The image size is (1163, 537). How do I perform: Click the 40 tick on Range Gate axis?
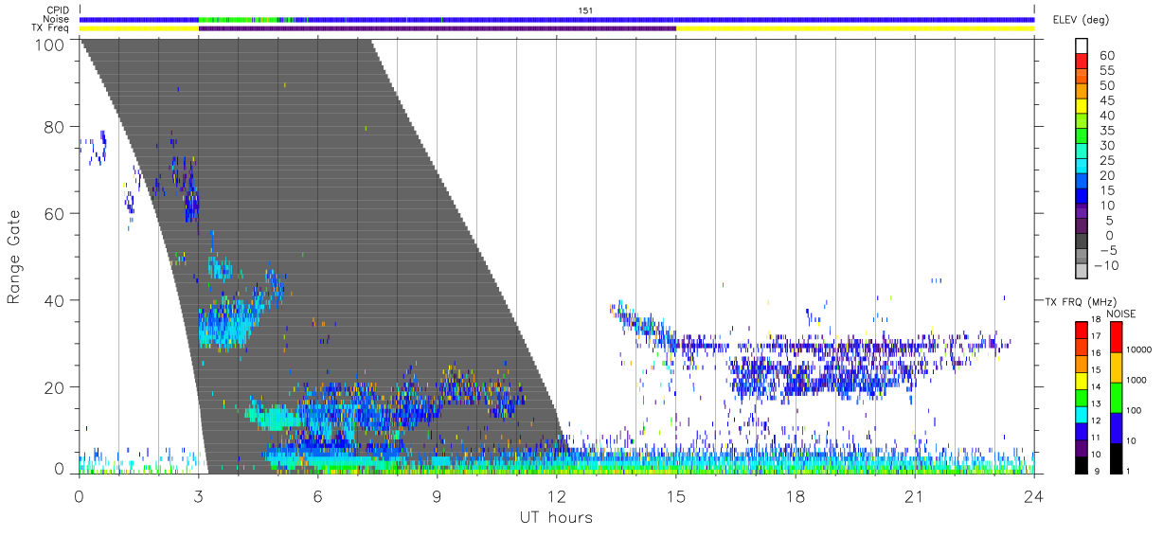56,300
